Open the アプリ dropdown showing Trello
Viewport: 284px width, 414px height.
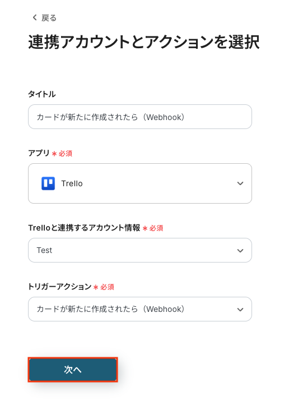click(x=139, y=183)
